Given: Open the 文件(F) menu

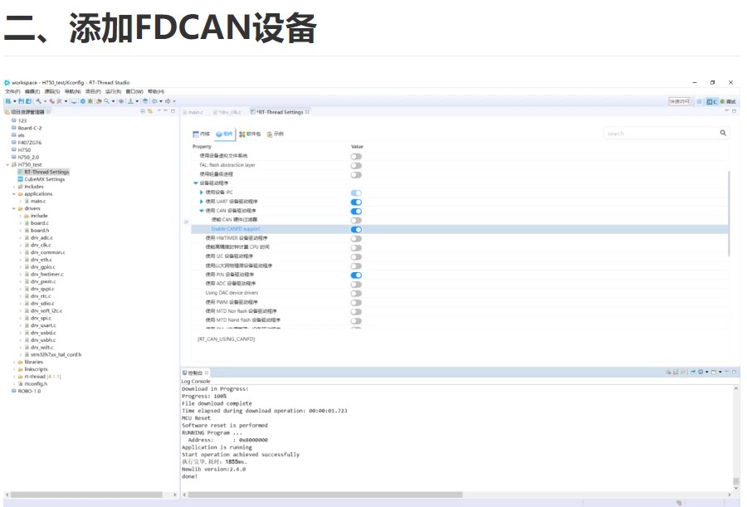Looking at the screenshot, I should pyautogui.click(x=12, y=91).
